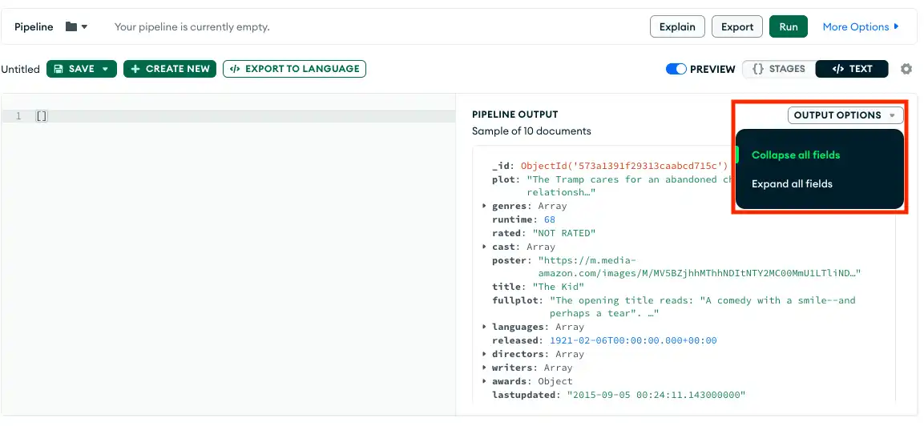924x426 pixels.
Task: Open the OUTPUT OPTIONS dropdown
Action: coord(845,115)
